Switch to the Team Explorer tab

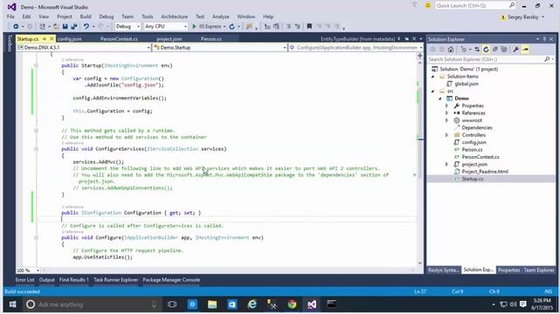click(539, 270)
